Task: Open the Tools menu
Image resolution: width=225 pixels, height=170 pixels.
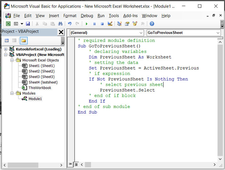Action: [114, 16]
